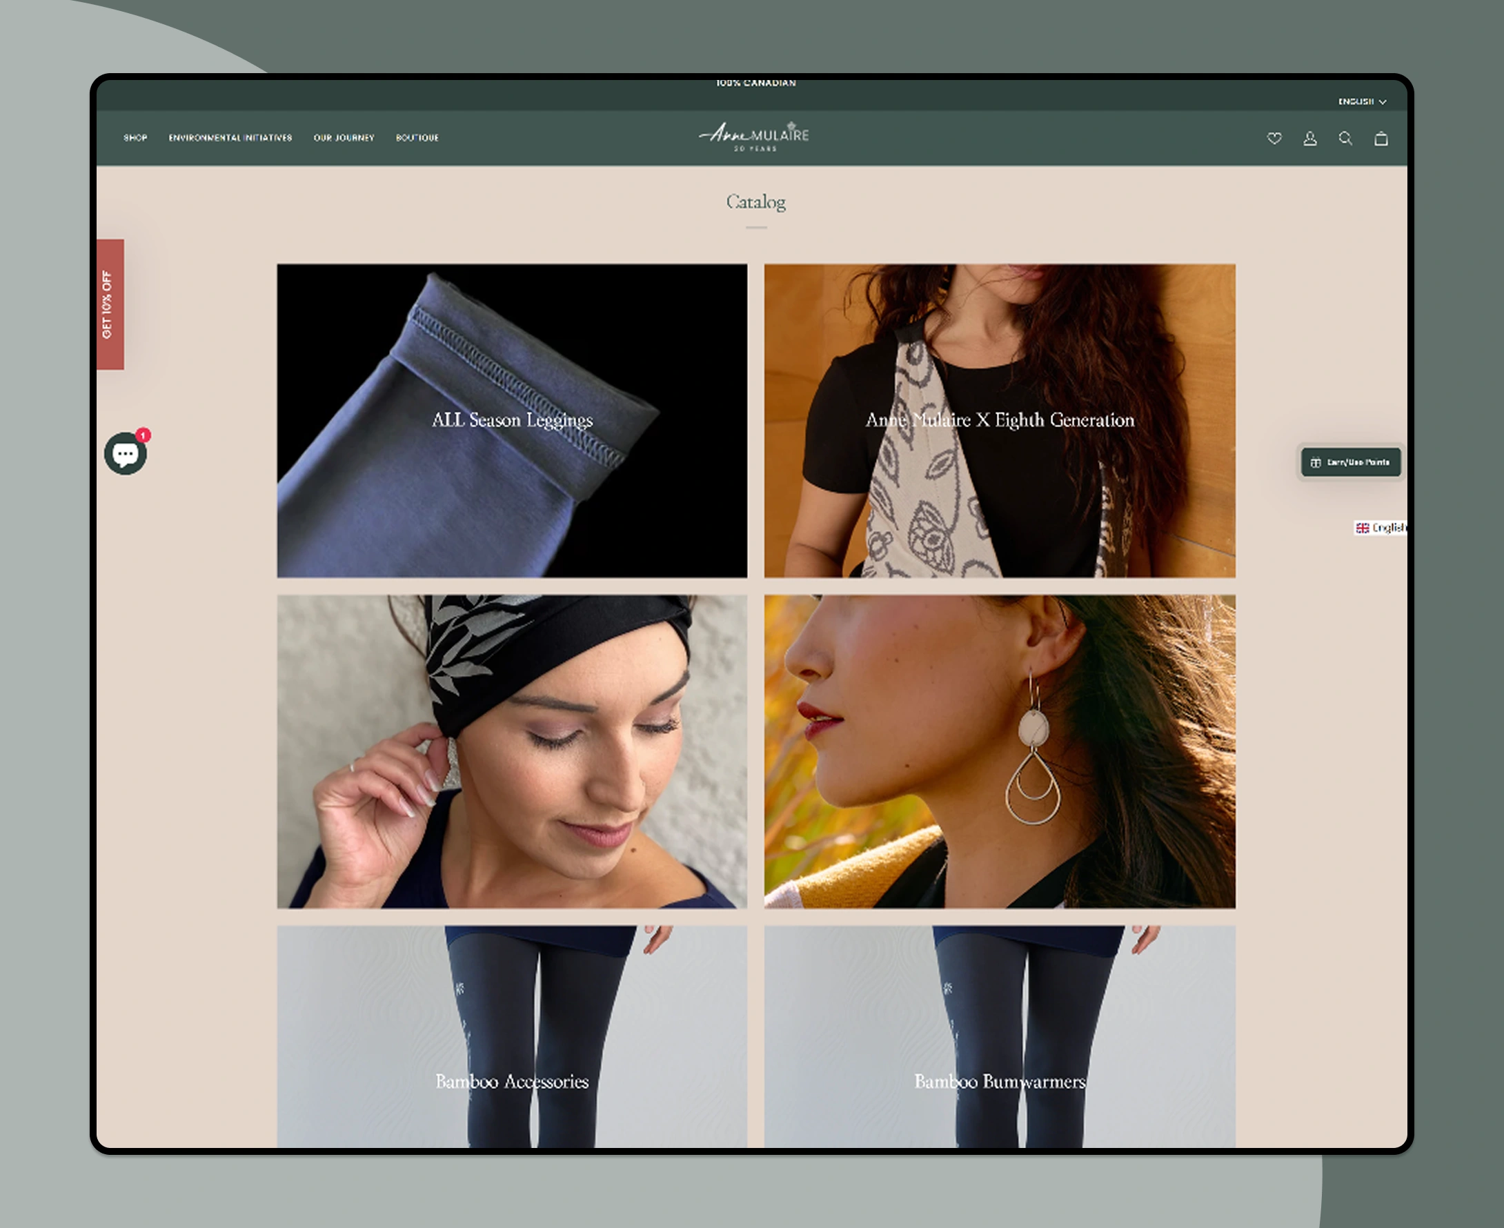Open the chat bubble widget
This screenshot has height=1228, width=1504.
[x=125, y=454]
